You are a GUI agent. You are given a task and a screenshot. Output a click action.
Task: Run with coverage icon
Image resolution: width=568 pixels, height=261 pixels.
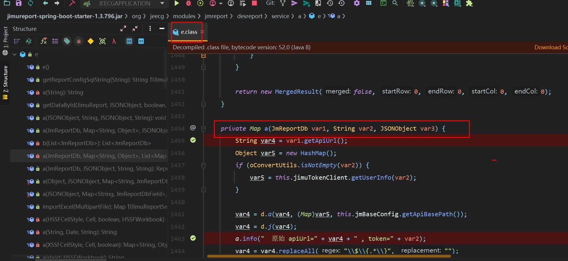click(x=200, y=3)
